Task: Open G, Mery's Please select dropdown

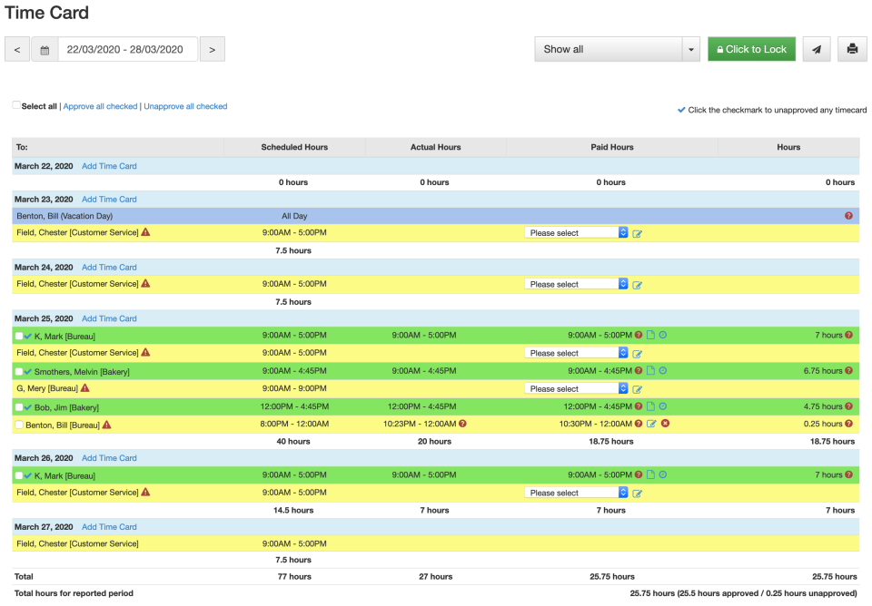Action: [572, 388]
